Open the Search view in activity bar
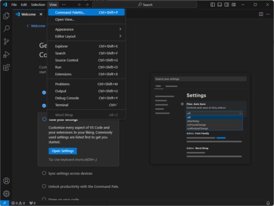The height and width of the screenshot is (206, 274). click(x=7, y=29)
